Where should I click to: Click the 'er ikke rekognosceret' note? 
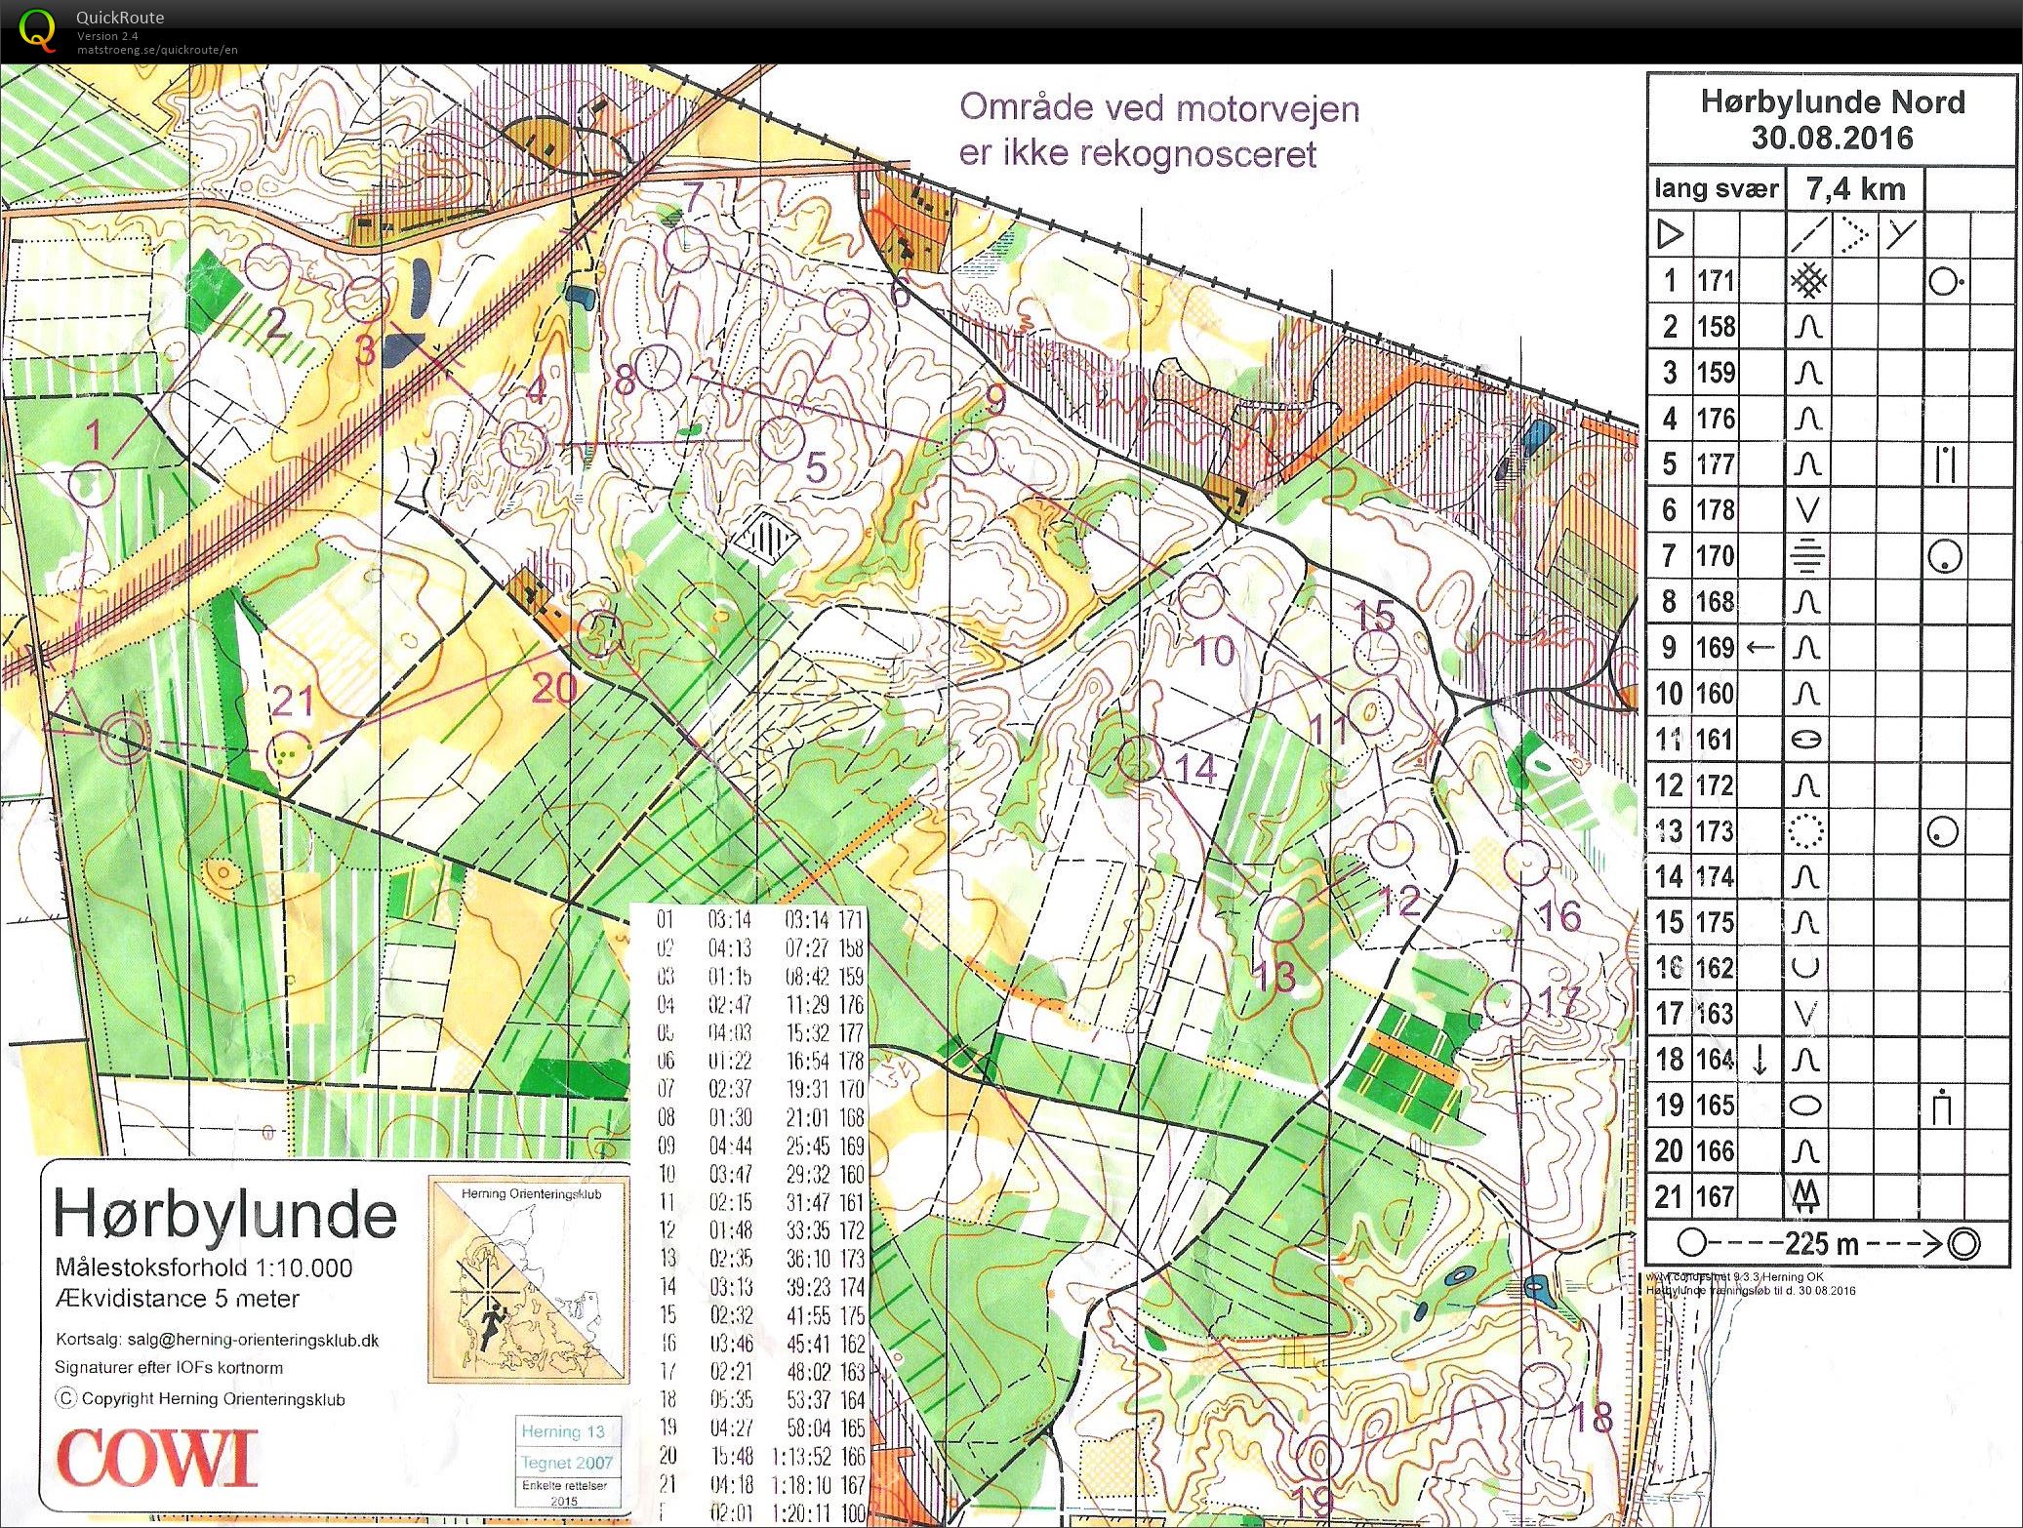pyautogui.click(x=1137, y=154)
